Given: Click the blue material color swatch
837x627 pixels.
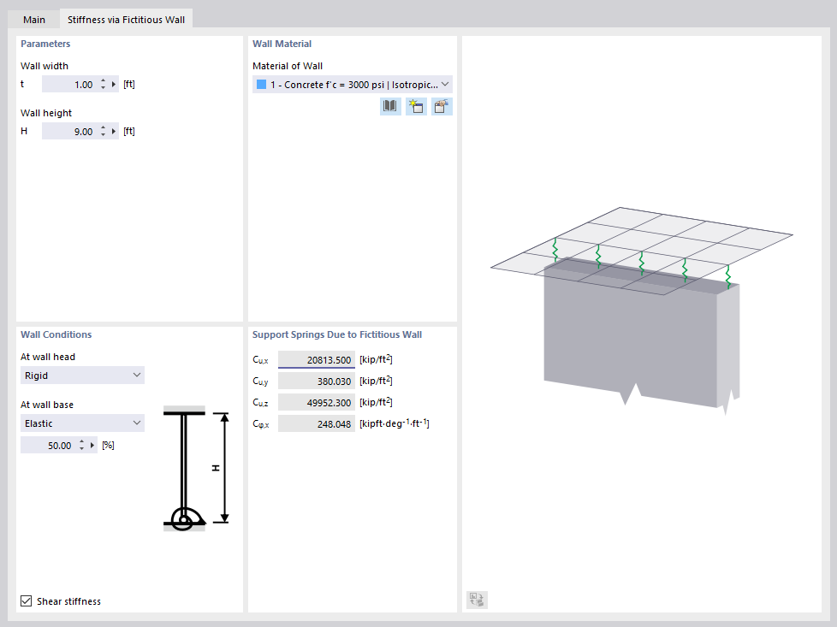Looking at the screenshot, I should click(260, 84).
